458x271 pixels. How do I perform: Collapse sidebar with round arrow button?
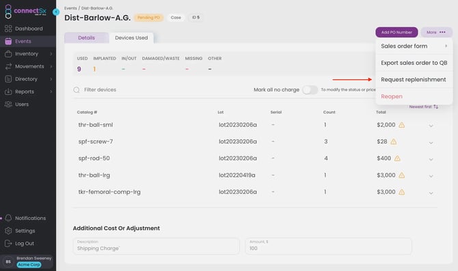56,12
